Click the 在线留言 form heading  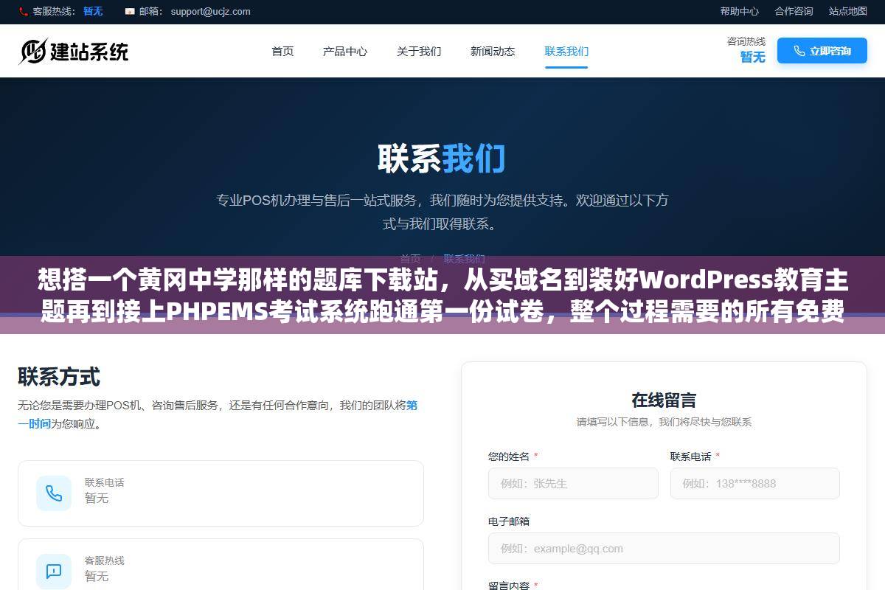tap(664, 400)
